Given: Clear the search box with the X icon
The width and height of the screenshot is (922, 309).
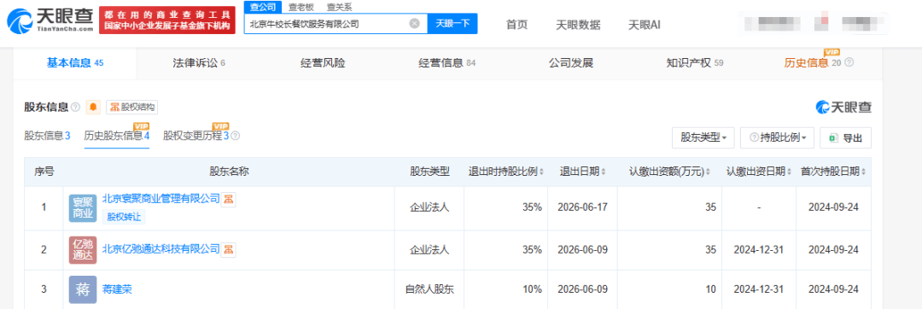Looking at the screenshot, I should tap(415, 24).
